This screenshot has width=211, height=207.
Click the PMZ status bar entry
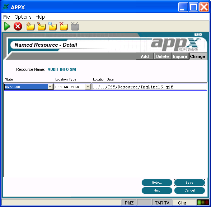129,203
